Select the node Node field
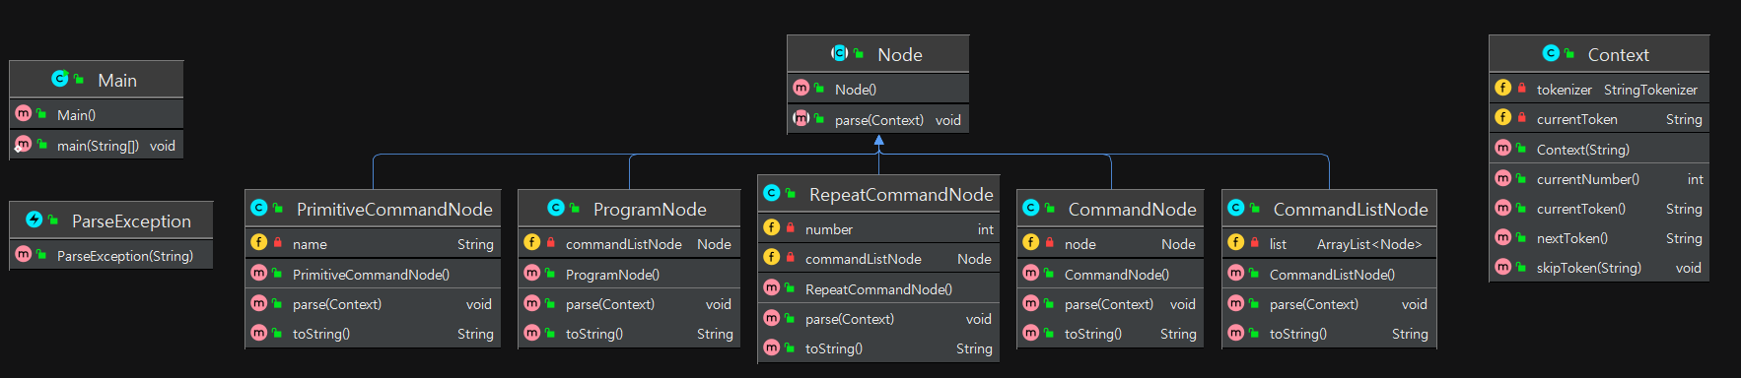1741x378 pixels. pyautogui.click(x=1110, y=243)
